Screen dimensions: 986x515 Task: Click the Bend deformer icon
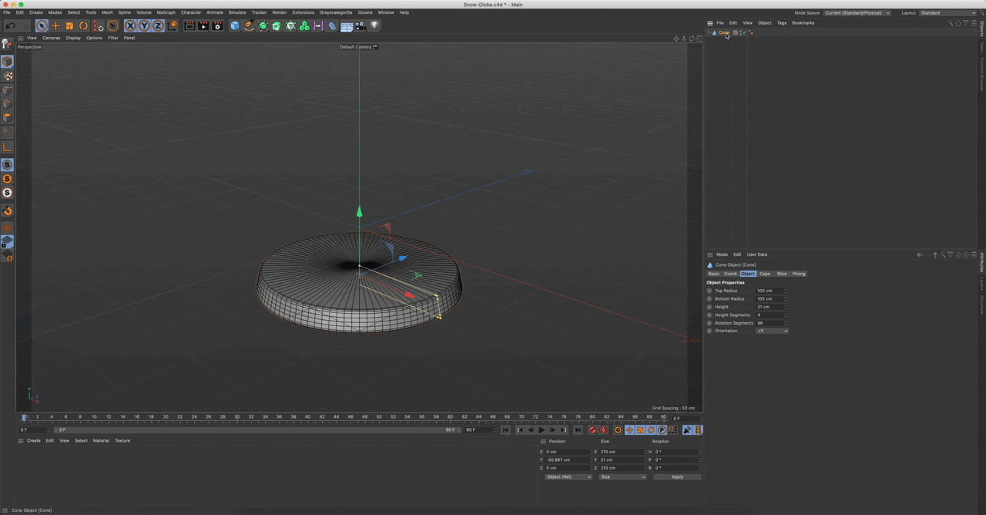(332, 26)
